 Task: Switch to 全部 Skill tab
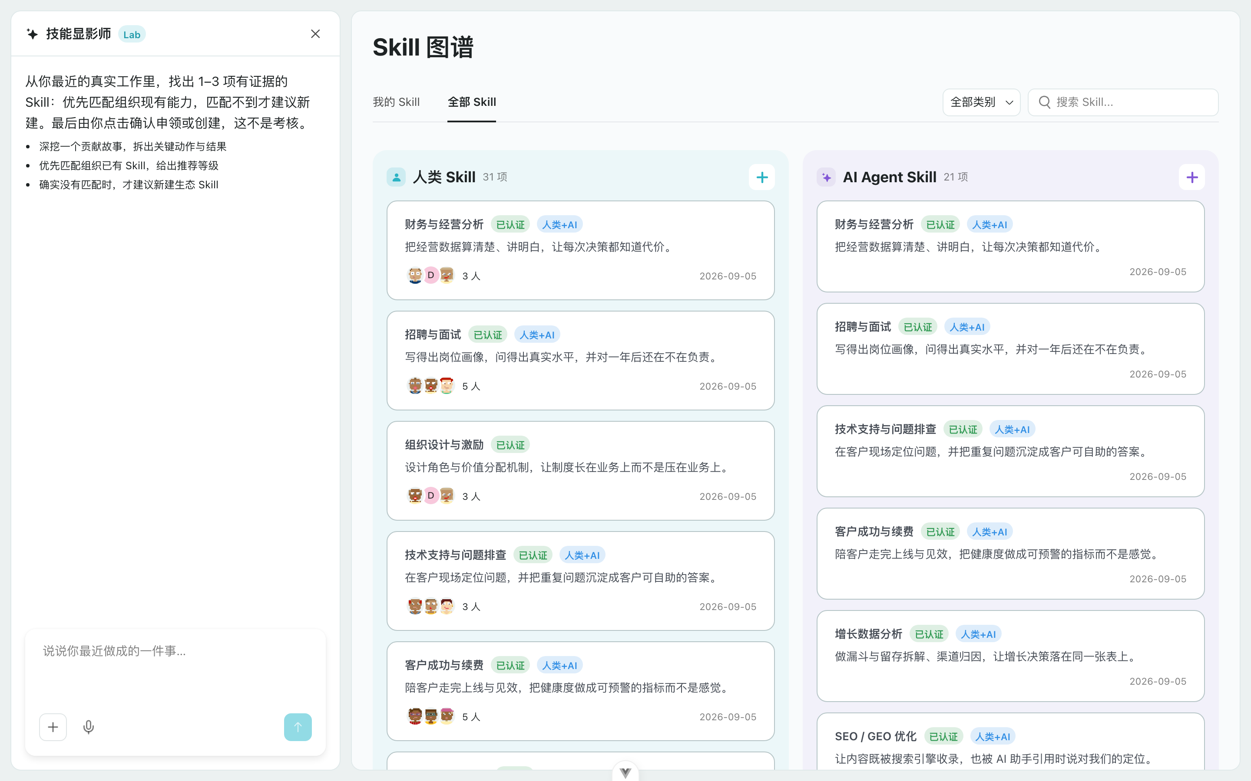click(x=471, y=102)
